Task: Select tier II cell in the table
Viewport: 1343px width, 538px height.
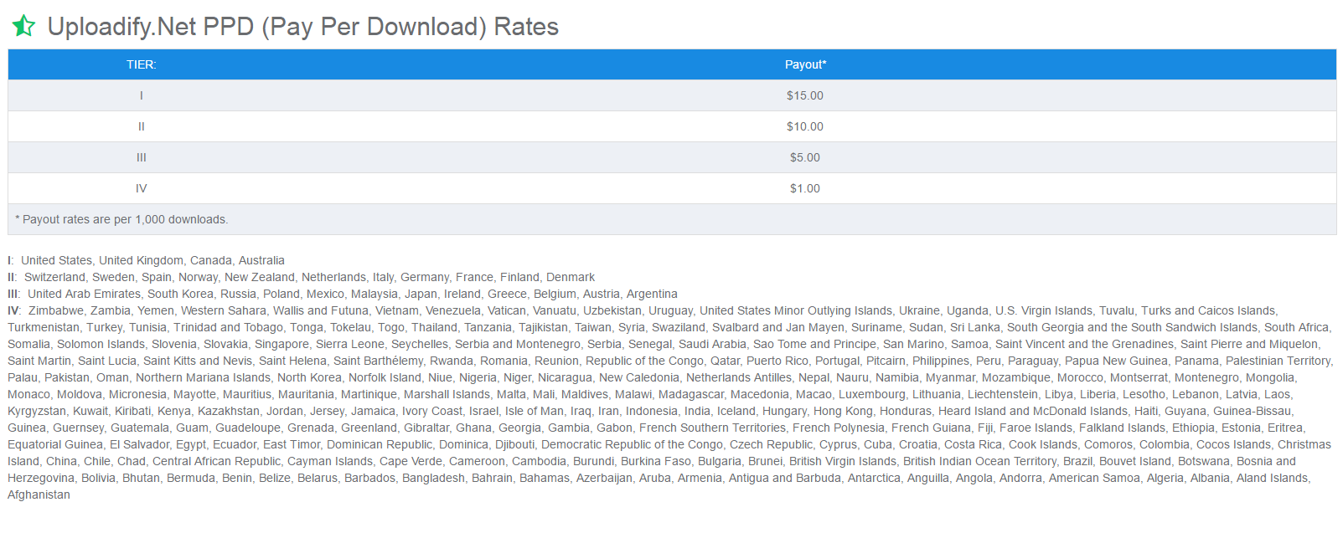Action: [141, 126]
